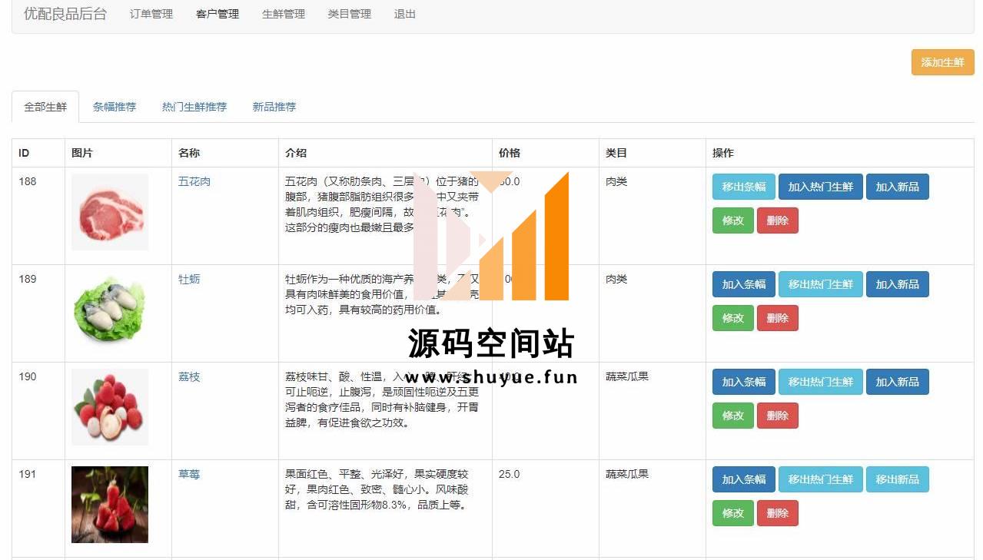Click the 添加生鲜 button
This screenshot has height=560, width=983.
(942, 62)
